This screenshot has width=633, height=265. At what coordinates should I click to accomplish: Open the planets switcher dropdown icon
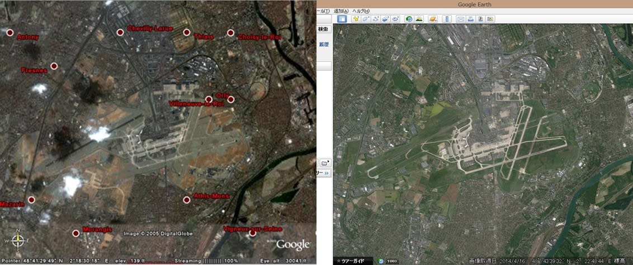pyautogui.click(x=433, y=19)
